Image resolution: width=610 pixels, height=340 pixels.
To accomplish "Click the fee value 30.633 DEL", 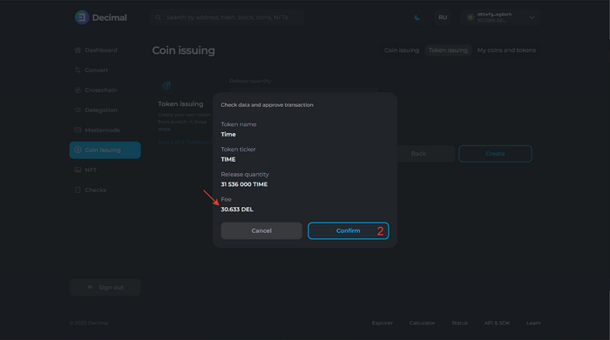I will tap(237, 210).
